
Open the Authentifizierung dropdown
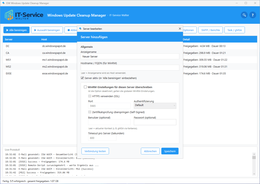point(155,106)
